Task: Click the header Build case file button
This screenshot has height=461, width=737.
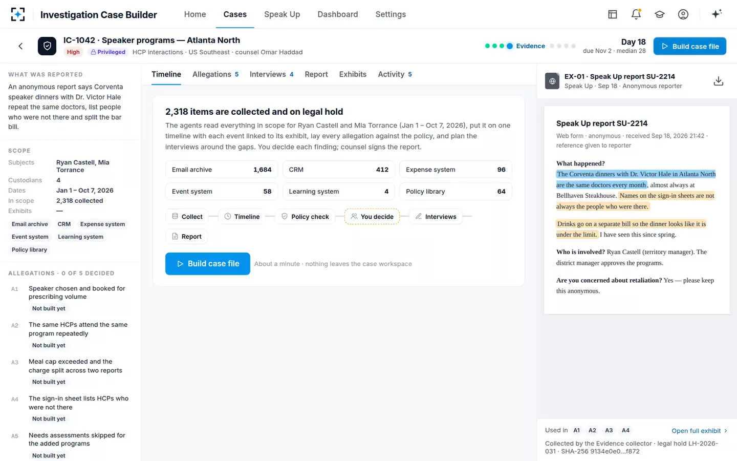Action: pos(690,46)
